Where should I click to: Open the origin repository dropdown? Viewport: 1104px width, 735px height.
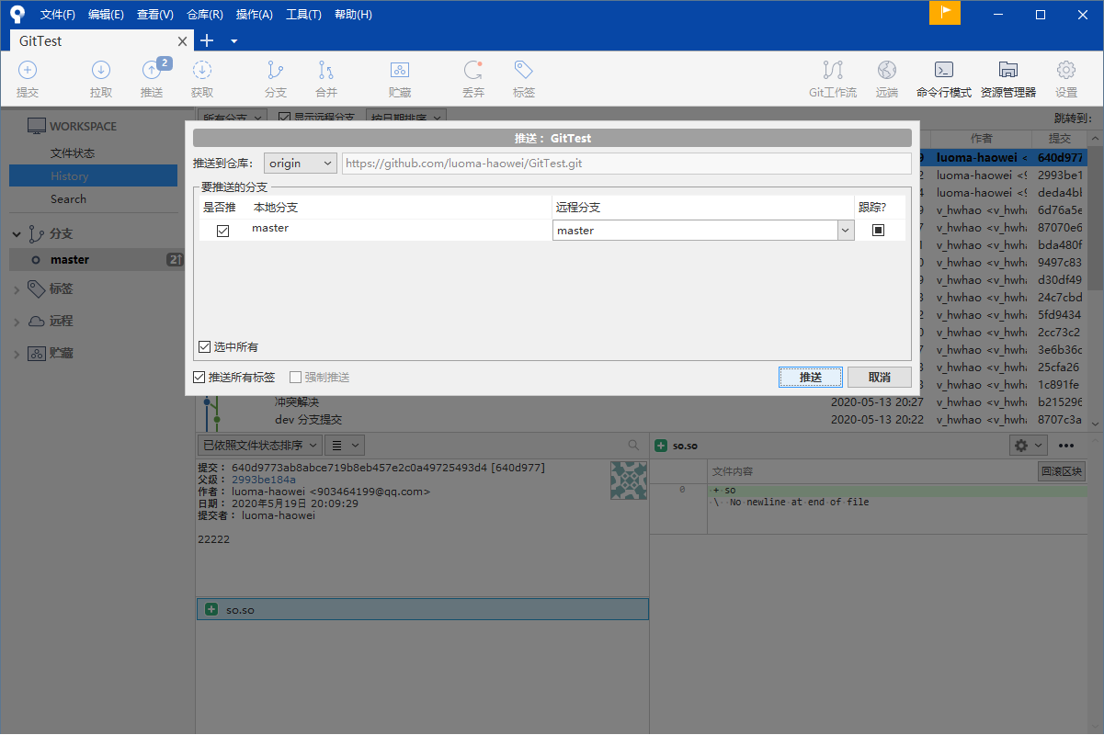[302, 163]
